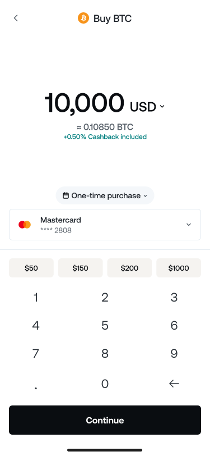Viewport: 210px width, 456px height.
Task: Tap the back arrow icon
Action: click(16, 18)
